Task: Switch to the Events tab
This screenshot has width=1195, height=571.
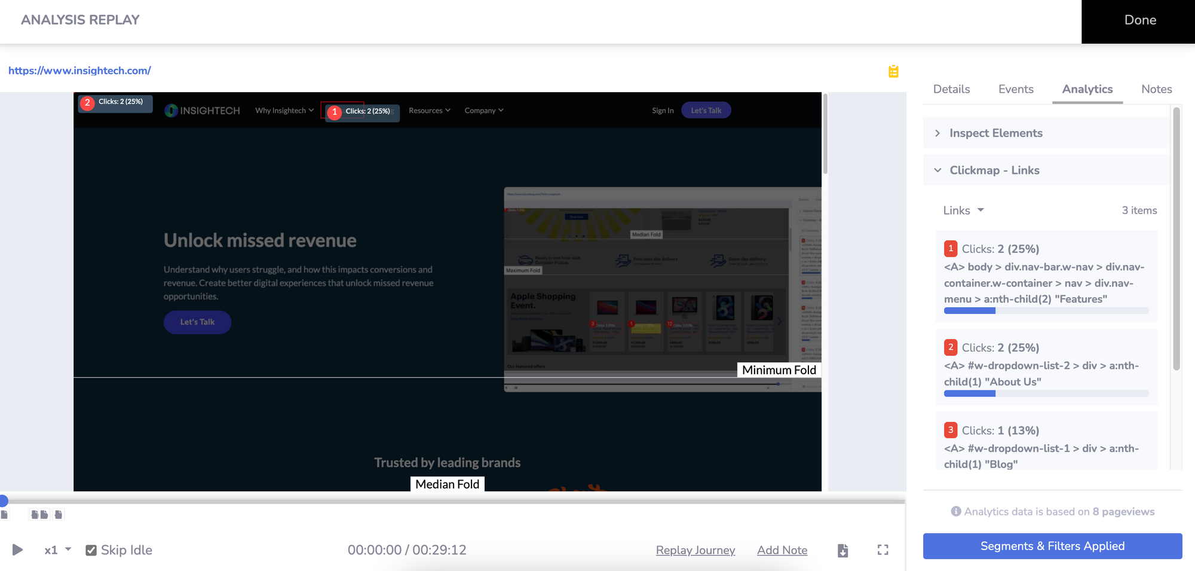Action: tap(1016, 89)
